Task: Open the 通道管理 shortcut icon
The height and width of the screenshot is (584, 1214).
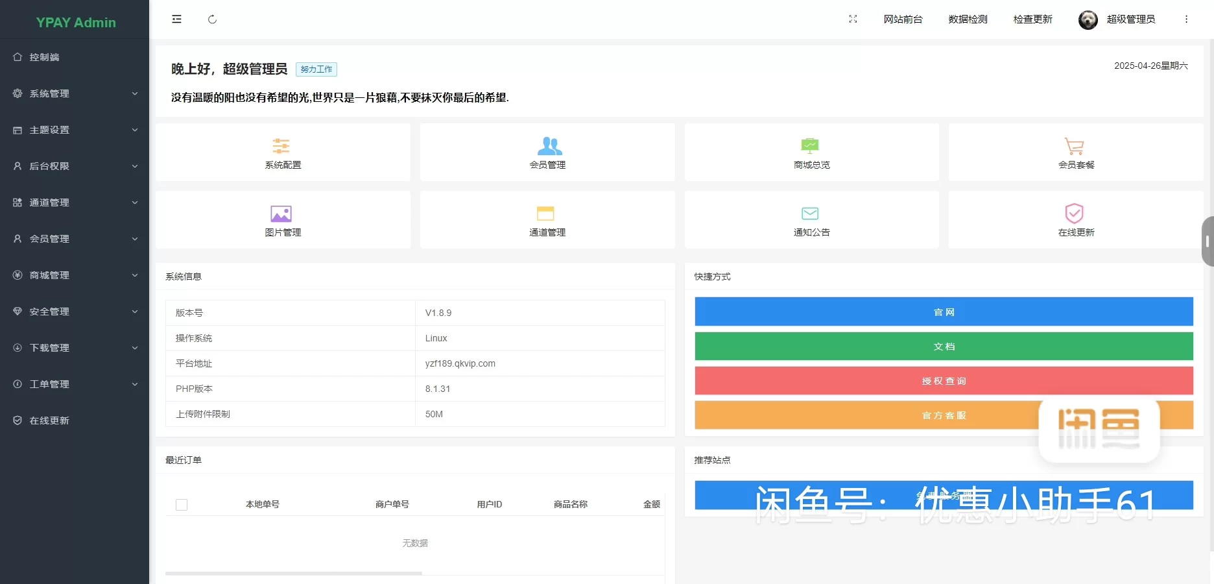Action: click(548, 220)
